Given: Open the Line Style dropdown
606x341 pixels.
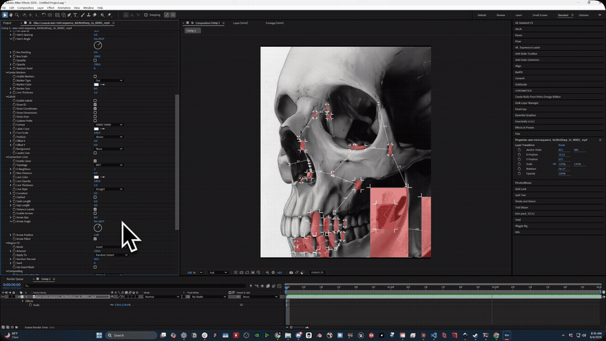Looking at the screenshot, I should (109, 189).
